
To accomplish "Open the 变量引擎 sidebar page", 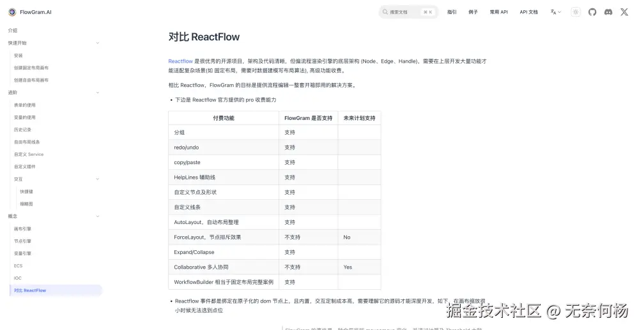I will click(x=22, y=253).
